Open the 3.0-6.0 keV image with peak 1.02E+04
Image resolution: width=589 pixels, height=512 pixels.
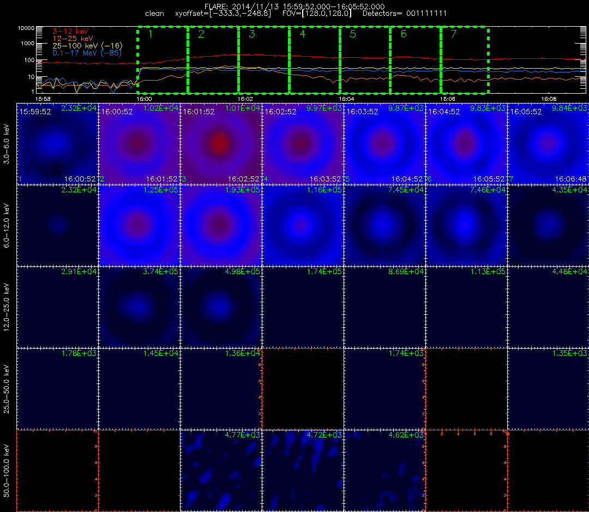[x=139, y=144]
